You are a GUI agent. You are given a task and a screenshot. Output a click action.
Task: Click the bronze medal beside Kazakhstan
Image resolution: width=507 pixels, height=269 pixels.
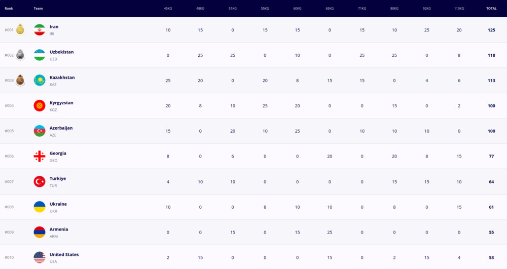tap(20, 81)
